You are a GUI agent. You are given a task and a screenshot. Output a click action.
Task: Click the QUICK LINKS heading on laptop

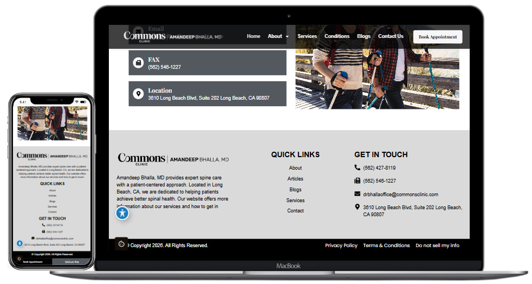295,154
